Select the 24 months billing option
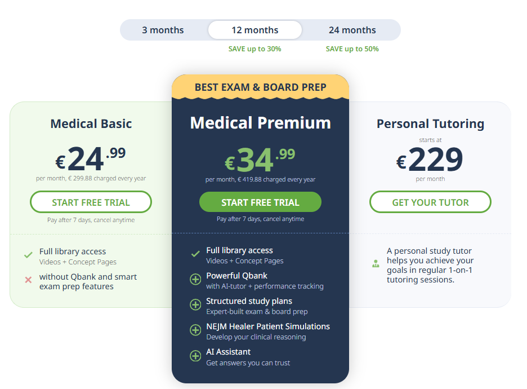527x389 pixels. 352,30
